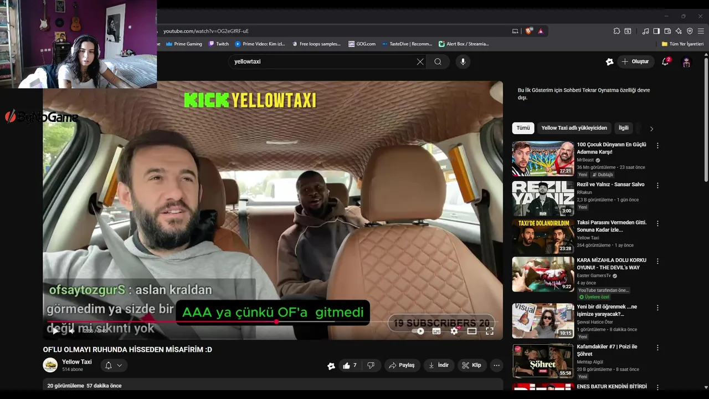Open Prime Gaming bookmark
The image size is (709, 399).
(x=184, y=44)
